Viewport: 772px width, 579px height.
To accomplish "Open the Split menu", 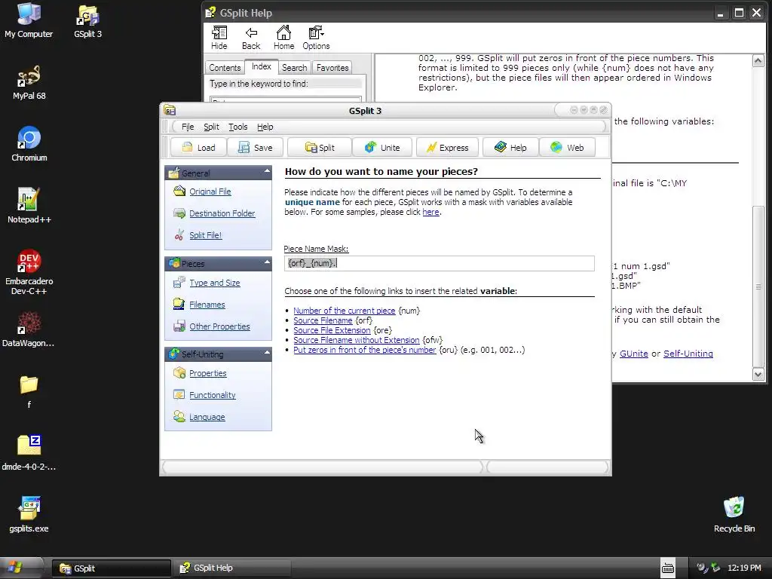I will click(211, 127).
